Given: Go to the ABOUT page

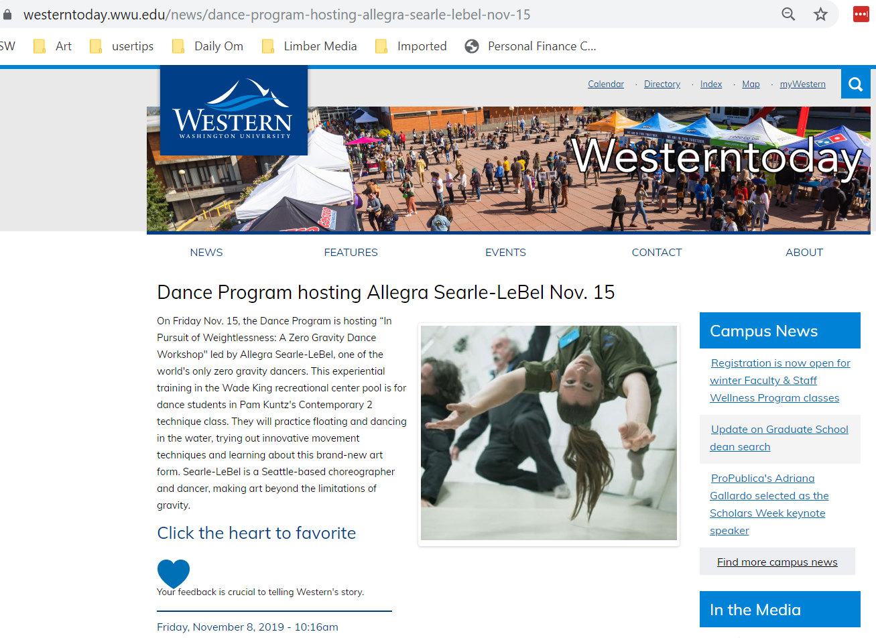Looking at the screenshot, I should pos(804,253).
